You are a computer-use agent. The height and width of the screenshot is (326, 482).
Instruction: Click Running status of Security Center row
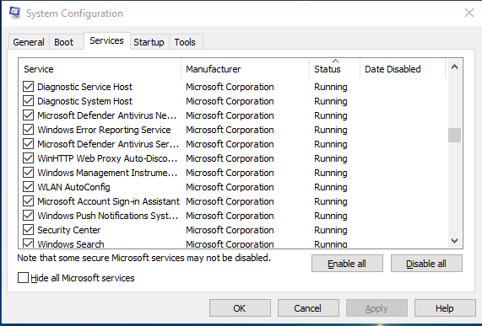click(331, 230)
